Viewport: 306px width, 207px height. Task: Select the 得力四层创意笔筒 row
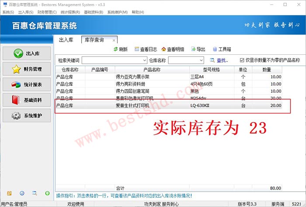click(169, 91)
